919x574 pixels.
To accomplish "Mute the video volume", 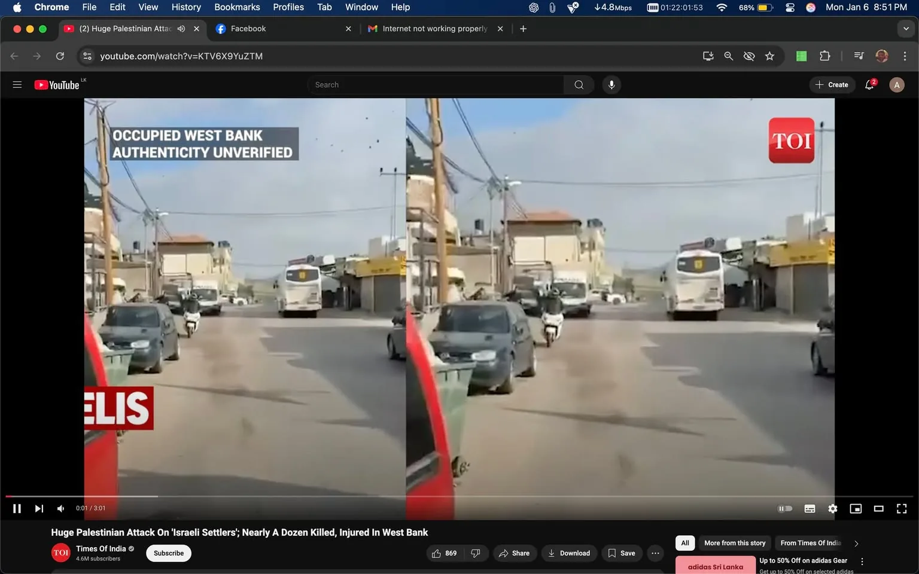I will [60, 508].
